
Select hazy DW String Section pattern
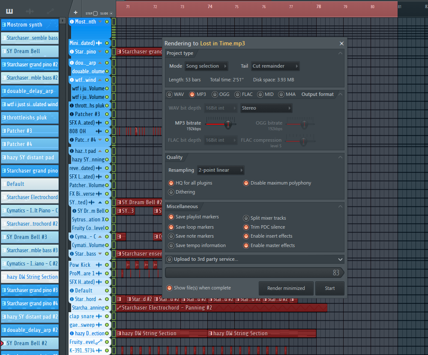30,277
